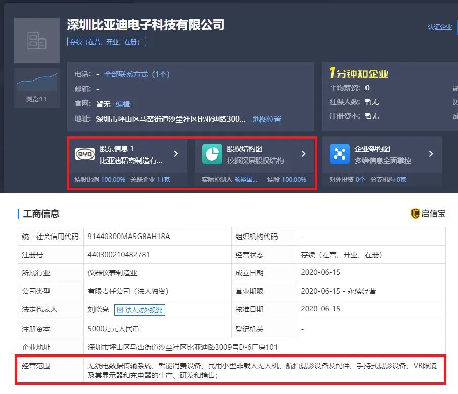
Task: Click the green equity structure pie icon
Action: click(x=212, y=154)
